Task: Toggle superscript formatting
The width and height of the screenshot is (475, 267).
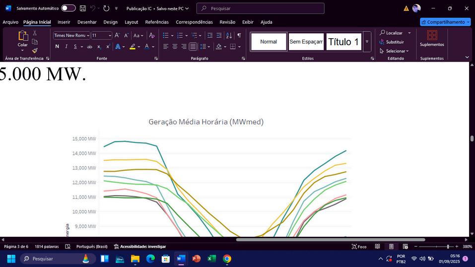Action: (108, 46)
